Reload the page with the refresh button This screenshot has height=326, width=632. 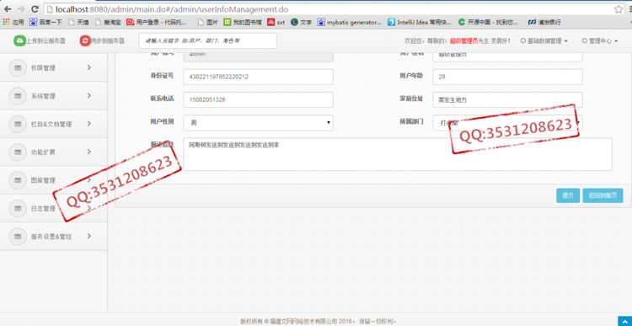point(35,9)
